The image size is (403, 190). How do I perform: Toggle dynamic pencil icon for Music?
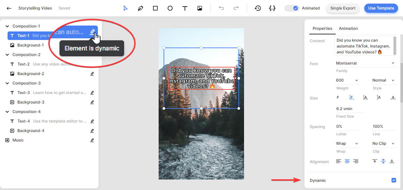point(92,140)
